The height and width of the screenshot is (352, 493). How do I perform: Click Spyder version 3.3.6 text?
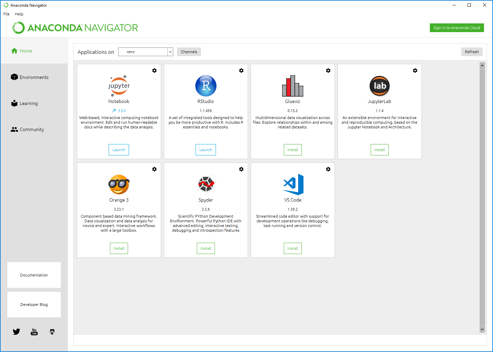[206, 209]
